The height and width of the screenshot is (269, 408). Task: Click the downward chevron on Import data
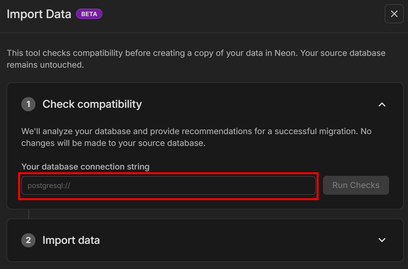pos(382,240)
